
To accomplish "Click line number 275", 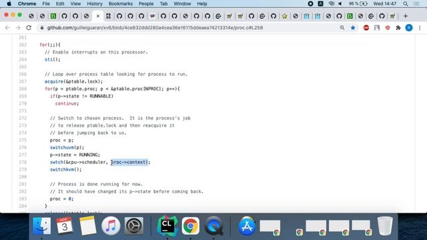I will (x=23, y=140).
